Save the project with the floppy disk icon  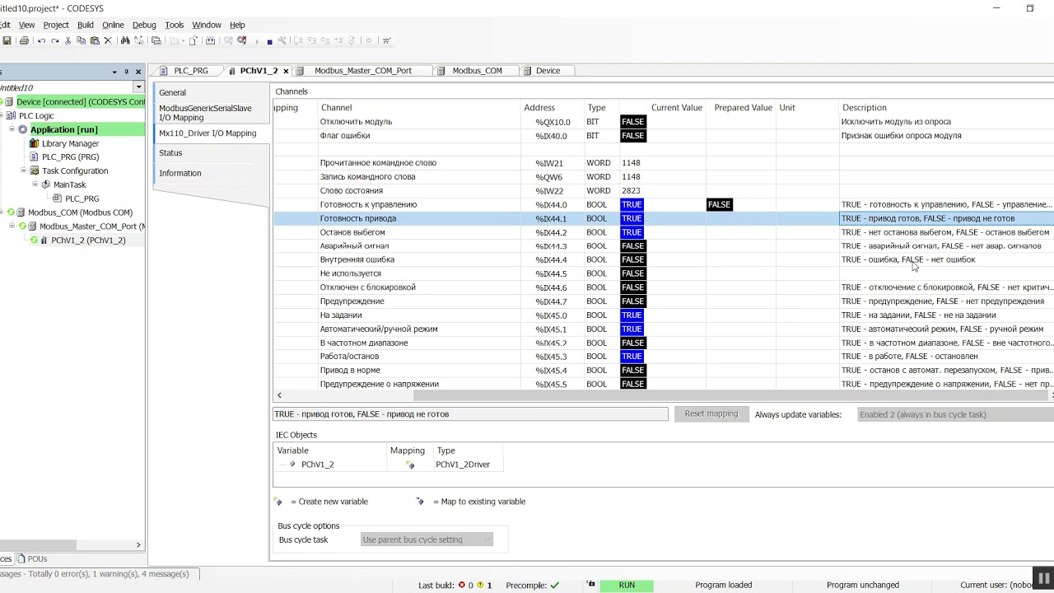(7, 40)
